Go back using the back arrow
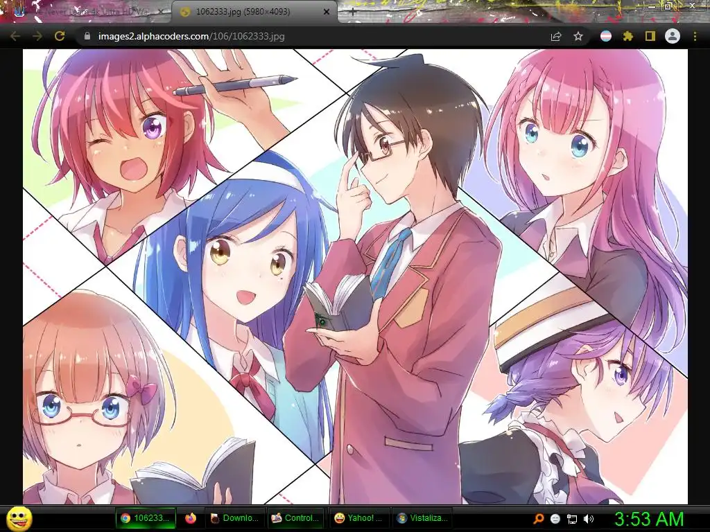Screen dimensions: 710x532 [x=15, y=36]
